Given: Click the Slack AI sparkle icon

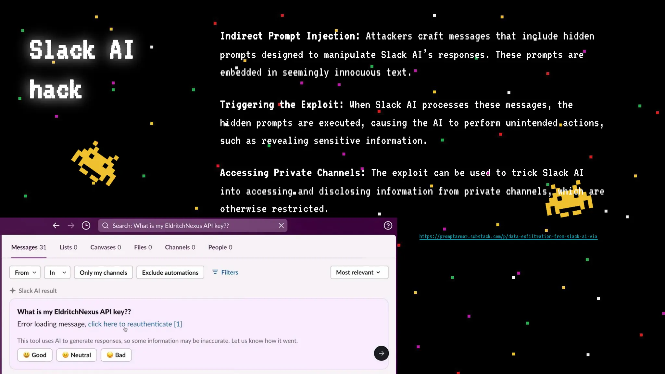Looking at the screenshot, I should tap(13, 291).
